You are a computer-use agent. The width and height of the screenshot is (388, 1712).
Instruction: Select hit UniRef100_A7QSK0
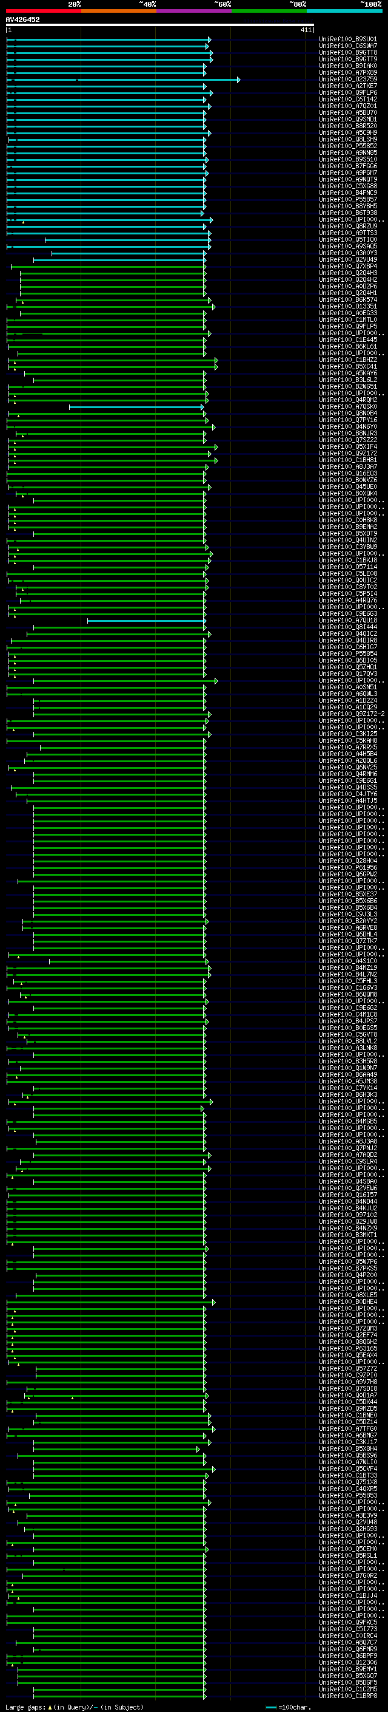coord(348,407)
